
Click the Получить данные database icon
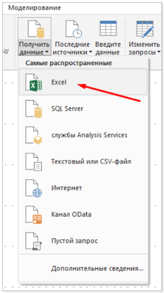click(x=36, y=29)
